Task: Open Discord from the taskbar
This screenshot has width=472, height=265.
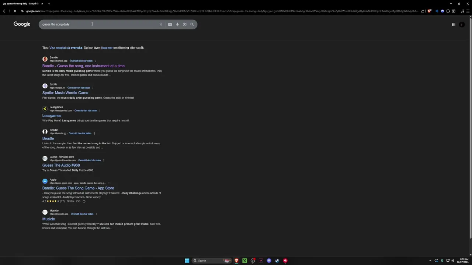Action: 269,261
